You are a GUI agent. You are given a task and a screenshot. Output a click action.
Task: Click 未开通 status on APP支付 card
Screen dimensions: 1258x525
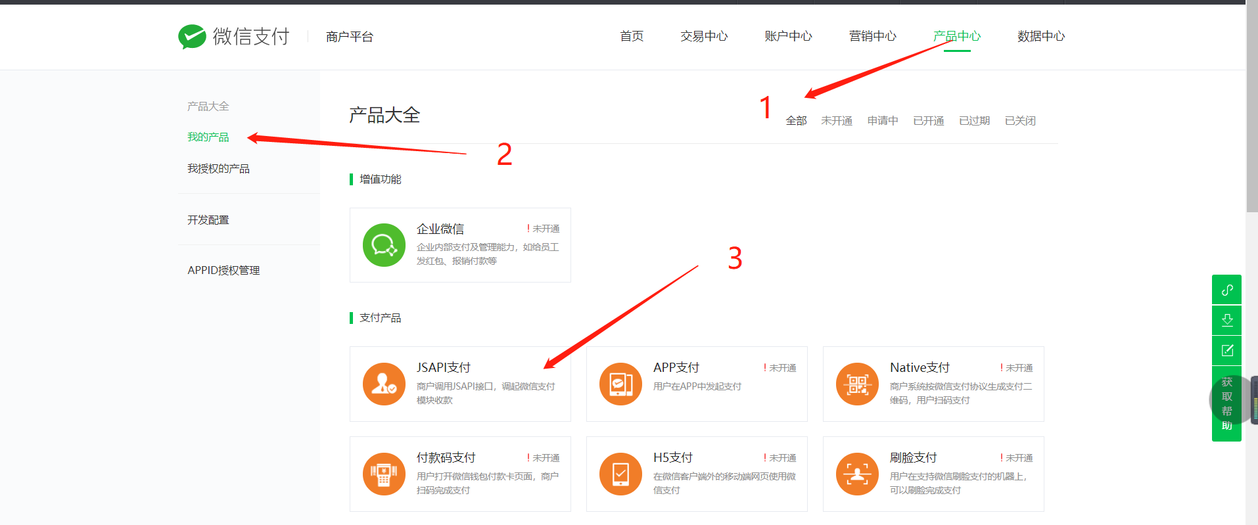coord(780,368)
